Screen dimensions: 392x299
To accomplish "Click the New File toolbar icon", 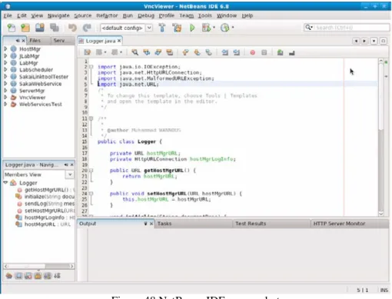I will pos(11,28).
